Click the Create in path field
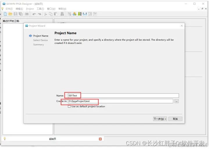 121,101
